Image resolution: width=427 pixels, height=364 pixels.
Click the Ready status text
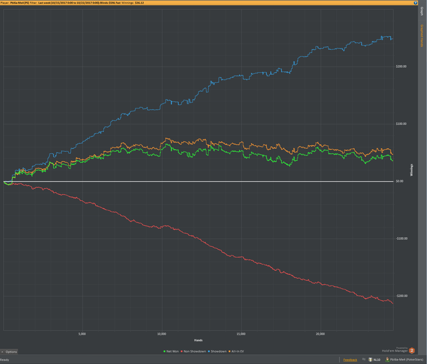click(x=5, y=360)
